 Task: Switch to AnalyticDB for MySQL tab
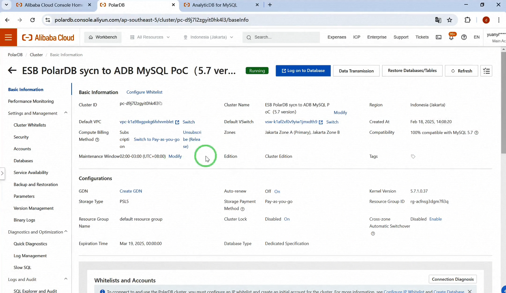point(215,5)
